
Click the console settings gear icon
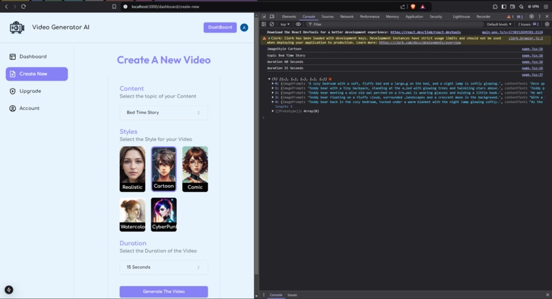547,24
